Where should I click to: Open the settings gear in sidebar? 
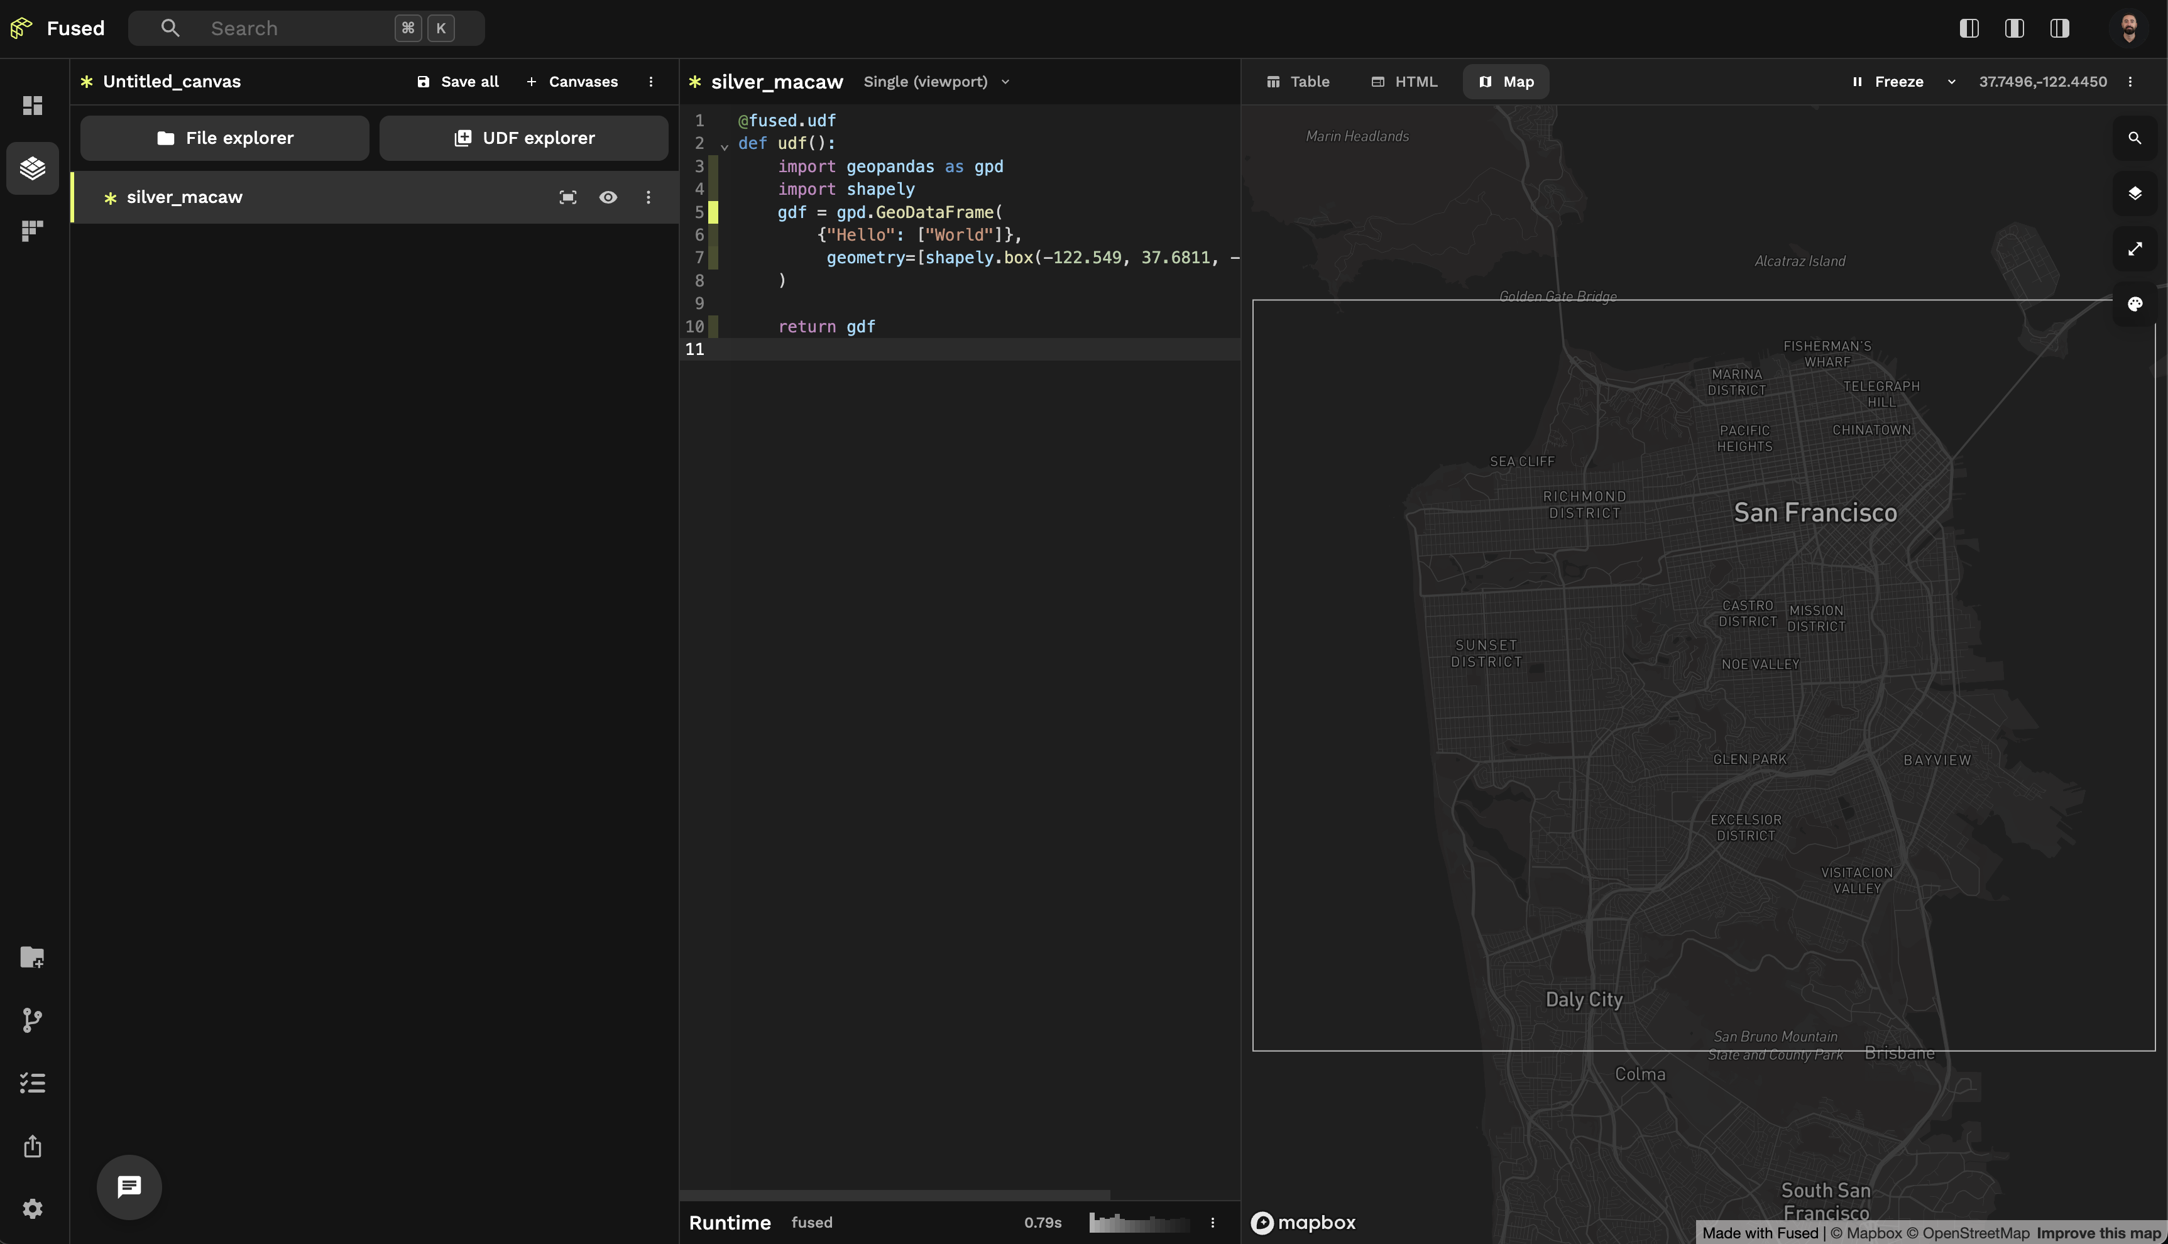[33, 1208]
